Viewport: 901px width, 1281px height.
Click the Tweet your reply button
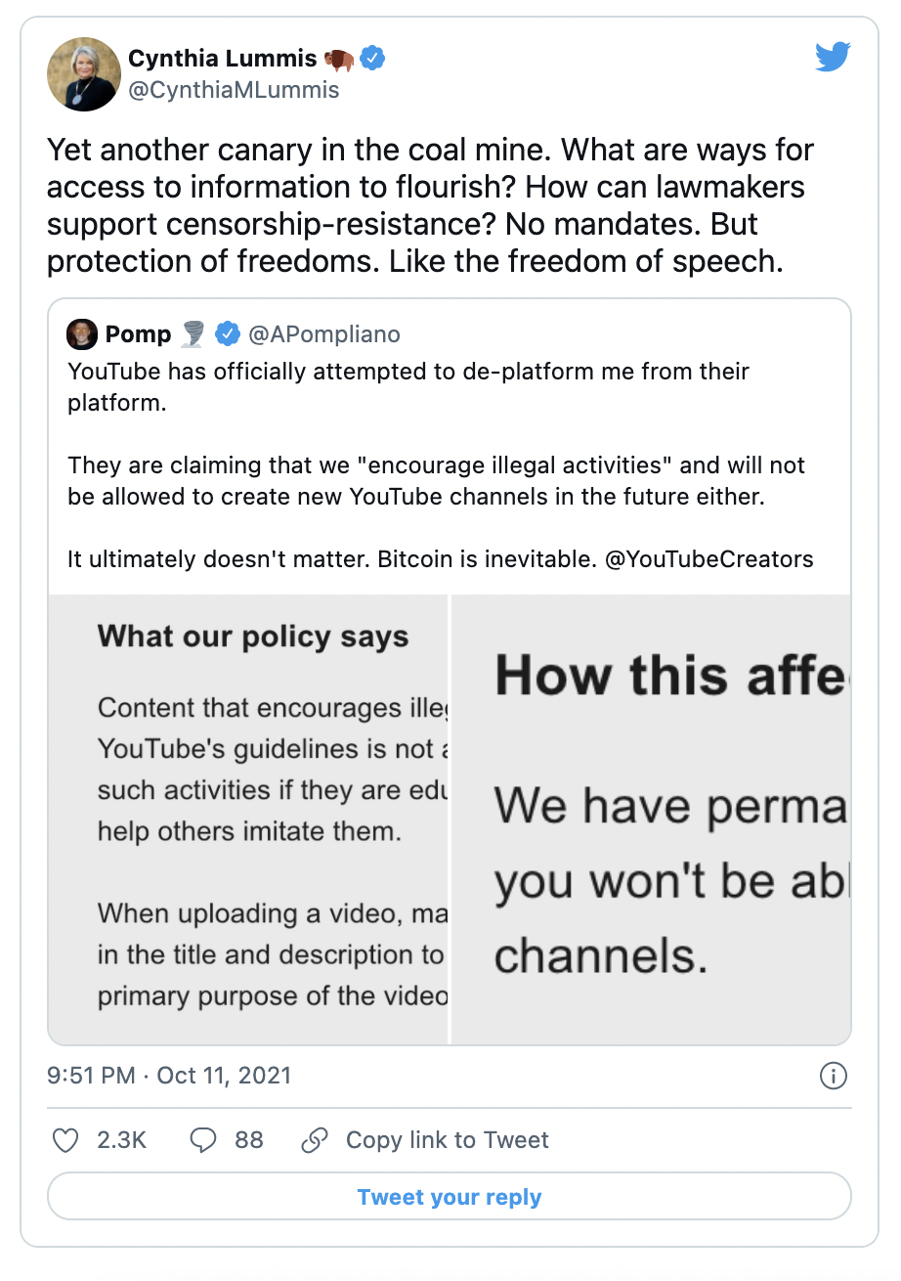coord(450,1197)
